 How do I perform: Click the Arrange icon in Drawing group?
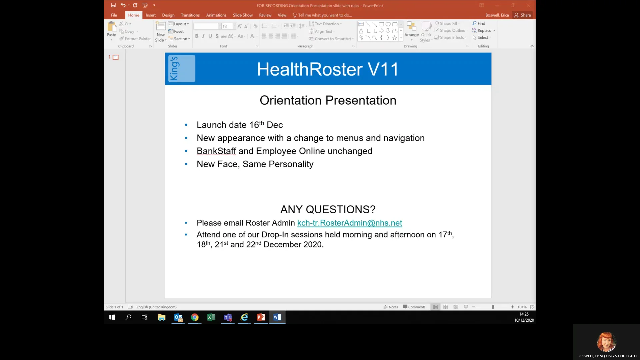click(411, 27)
